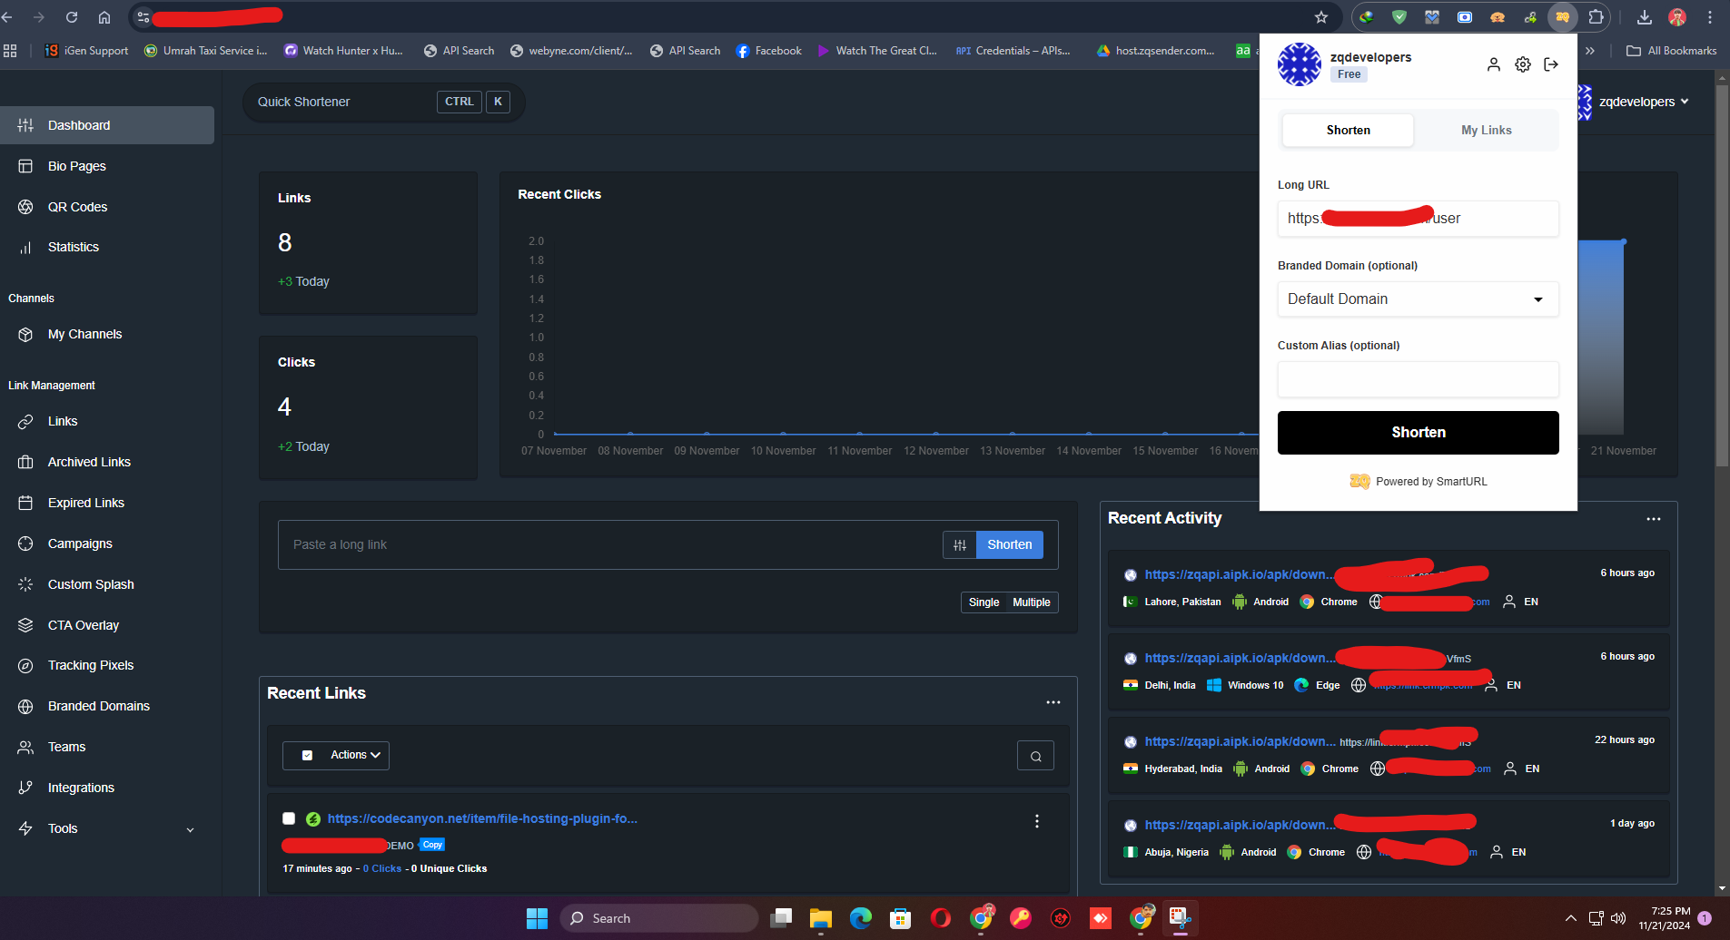
Task: Switch to My Links tab
Action: [x=1486, y=130]
